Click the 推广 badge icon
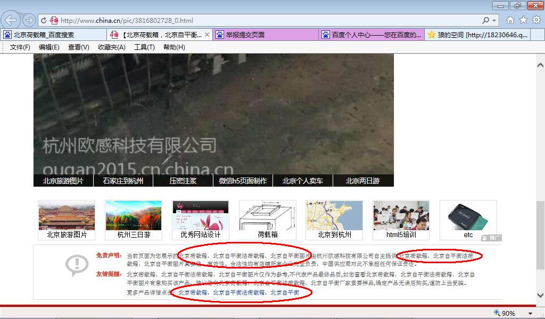Viewport: 545px width, 319px height. (491, 238)
